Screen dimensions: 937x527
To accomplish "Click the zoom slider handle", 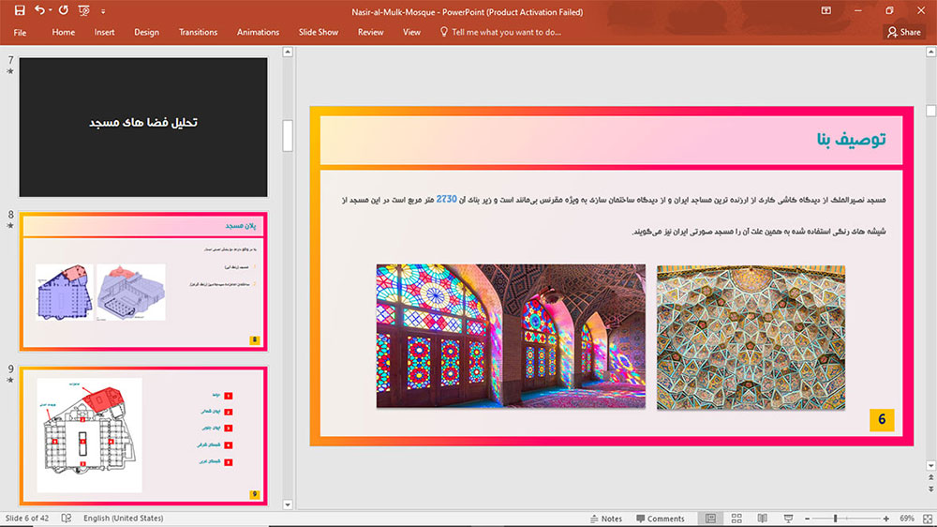I will pos(836,519).
